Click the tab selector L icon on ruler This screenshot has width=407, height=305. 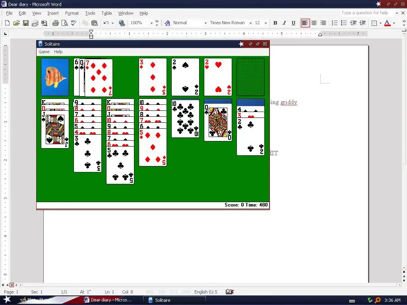pos(6,33)
